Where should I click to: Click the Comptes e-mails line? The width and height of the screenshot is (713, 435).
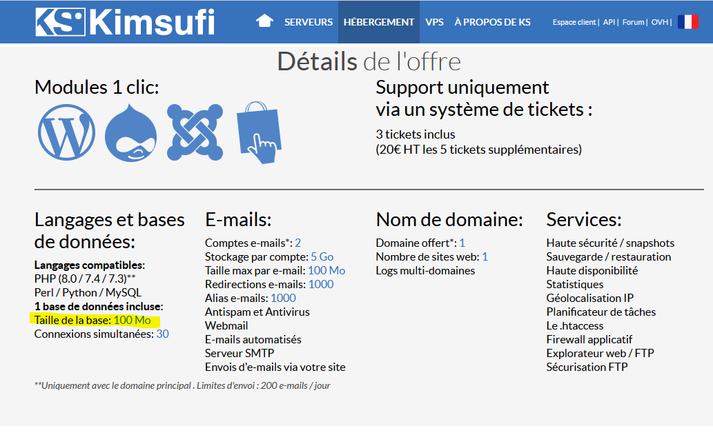coord(253,243)
